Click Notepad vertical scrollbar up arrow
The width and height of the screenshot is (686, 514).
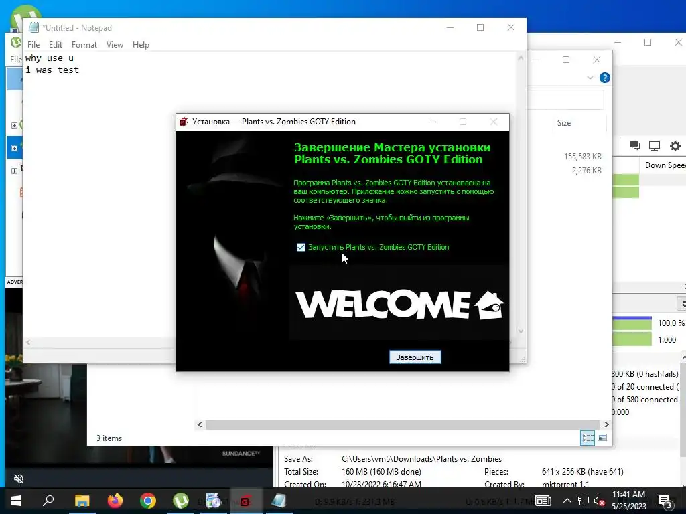pos(521,58)
